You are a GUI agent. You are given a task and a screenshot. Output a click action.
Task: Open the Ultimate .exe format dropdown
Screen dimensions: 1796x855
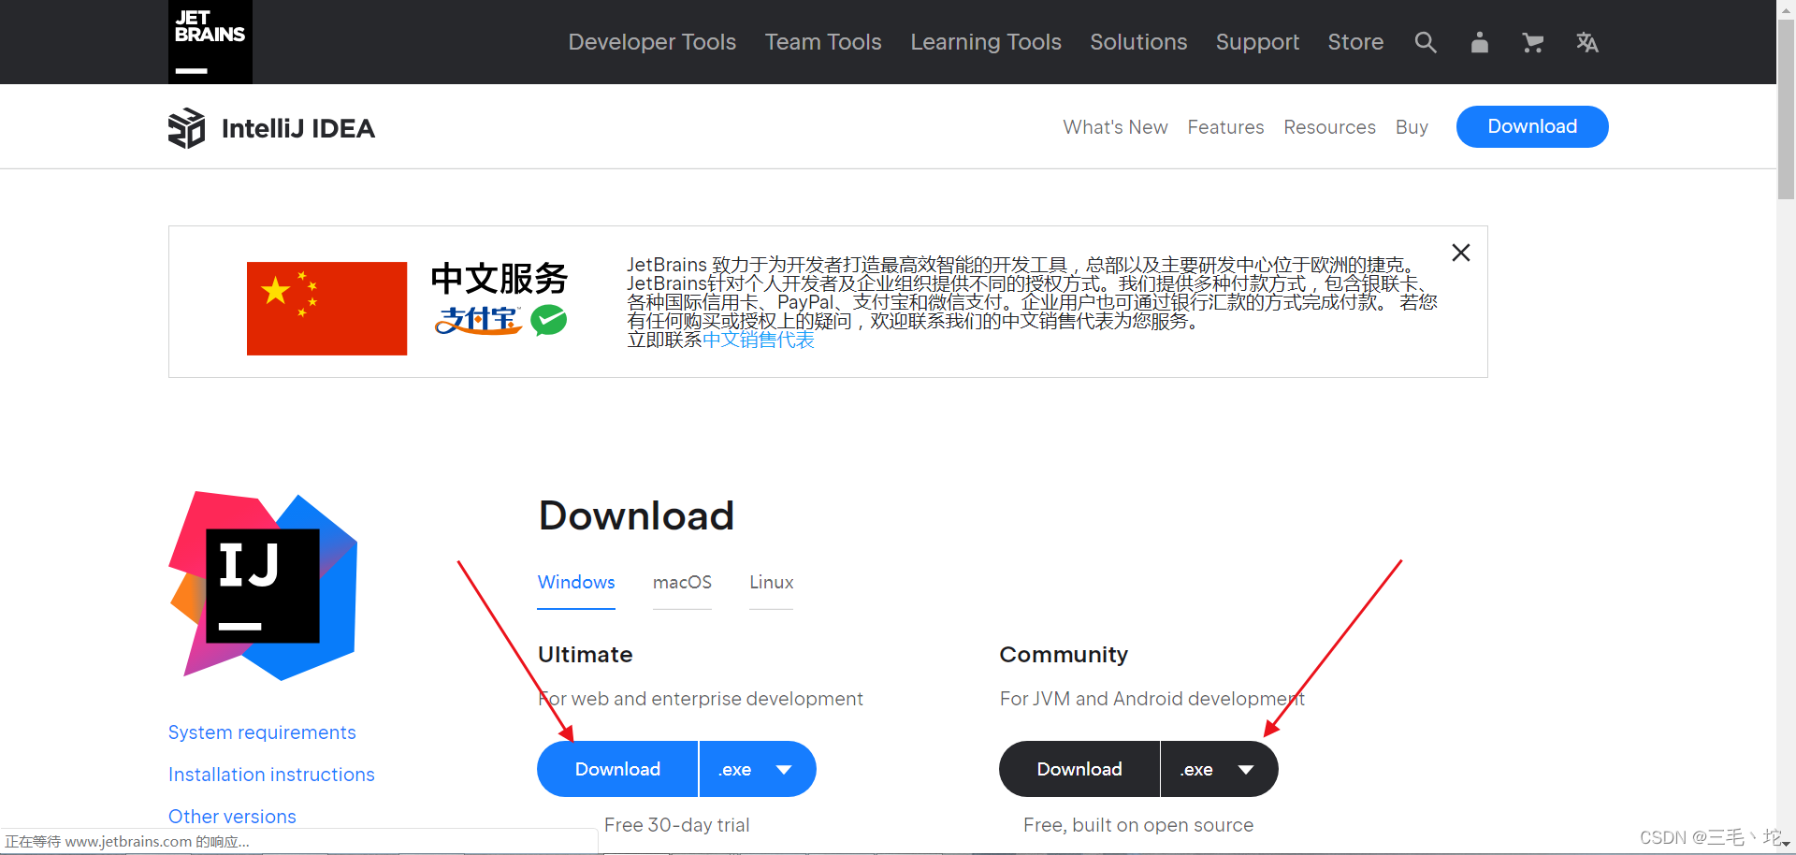[x=757, y=768]
